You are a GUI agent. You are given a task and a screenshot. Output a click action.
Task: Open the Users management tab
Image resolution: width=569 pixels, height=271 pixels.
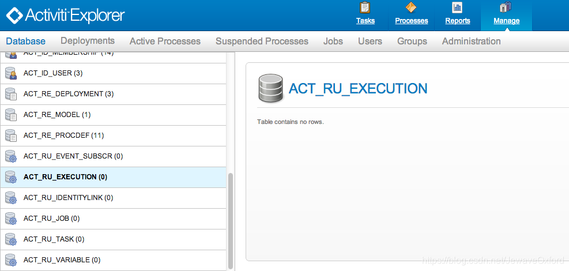(x=370, y=42)
